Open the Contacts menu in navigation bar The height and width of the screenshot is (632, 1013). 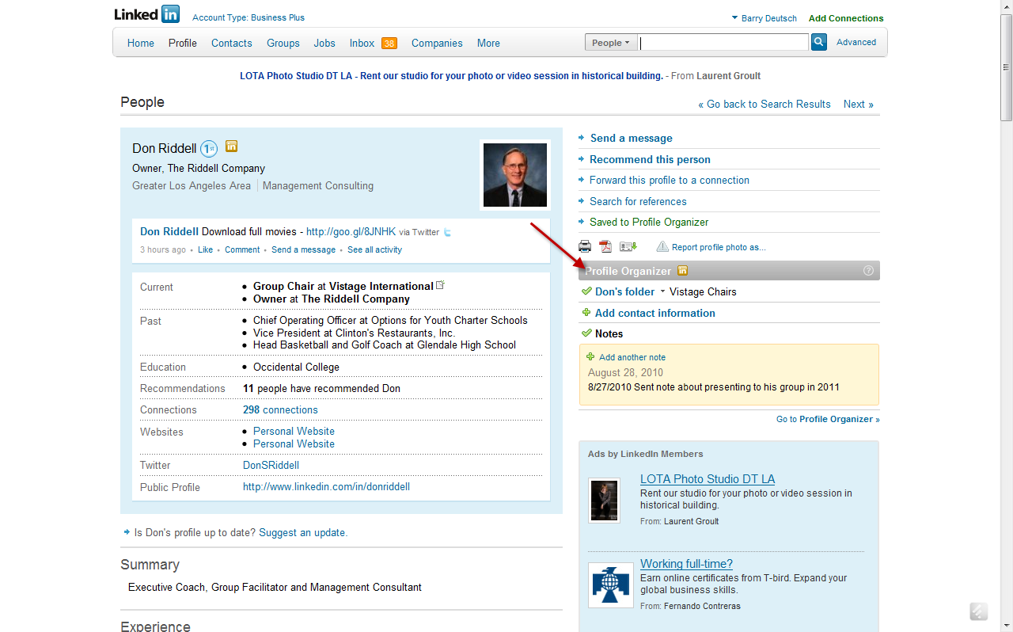(x=231, y=43)
